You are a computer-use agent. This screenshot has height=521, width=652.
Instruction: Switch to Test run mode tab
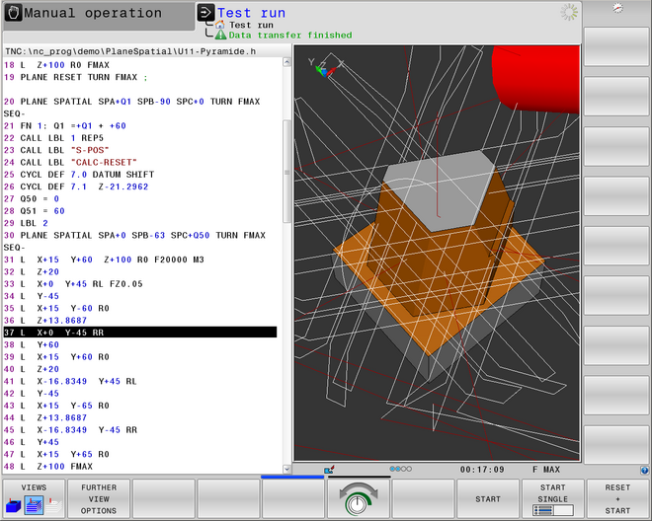click(x=250, y=14)
